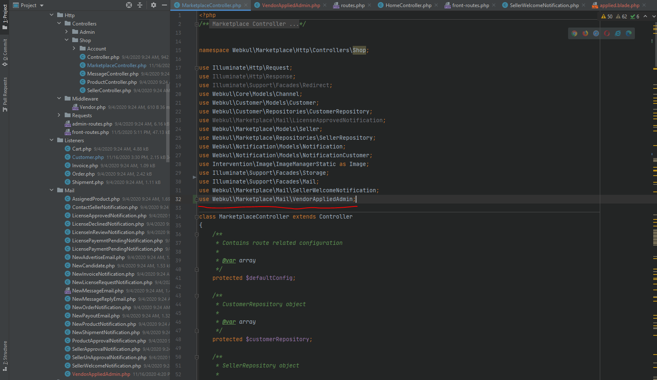Viewport: 657px width, 380px height.
Task: Open page in Chrome browser
Action: pos(574,33)
